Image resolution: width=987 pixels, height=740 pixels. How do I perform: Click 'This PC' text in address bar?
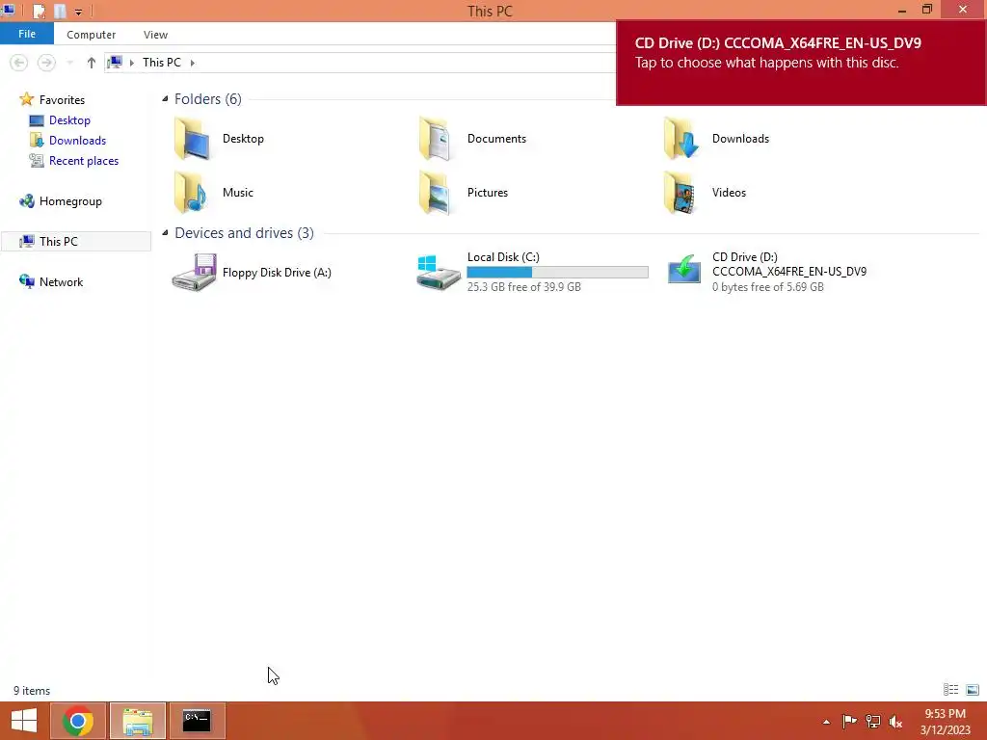162,63
